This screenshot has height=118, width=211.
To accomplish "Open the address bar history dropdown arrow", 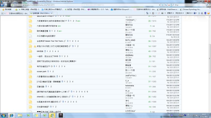I will tap(160, 5).
